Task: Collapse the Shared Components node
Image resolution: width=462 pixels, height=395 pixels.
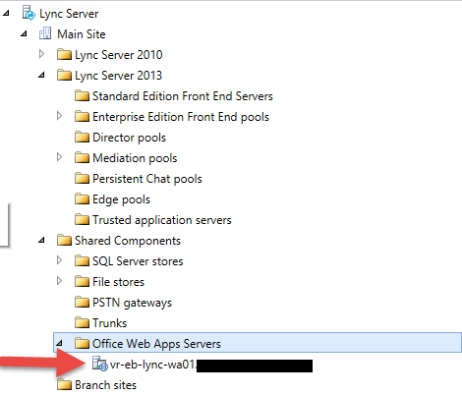Action: click(x=41, y=241)
